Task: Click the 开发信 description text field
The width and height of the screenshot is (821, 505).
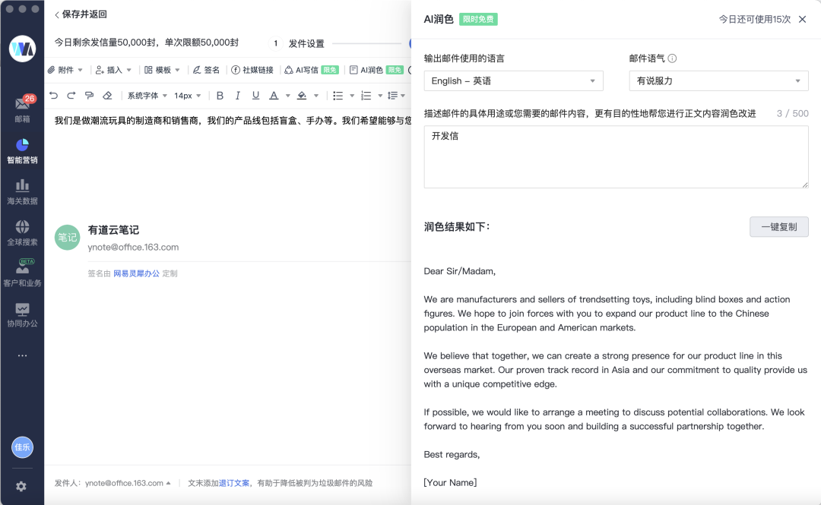Action: pos(616,157)
